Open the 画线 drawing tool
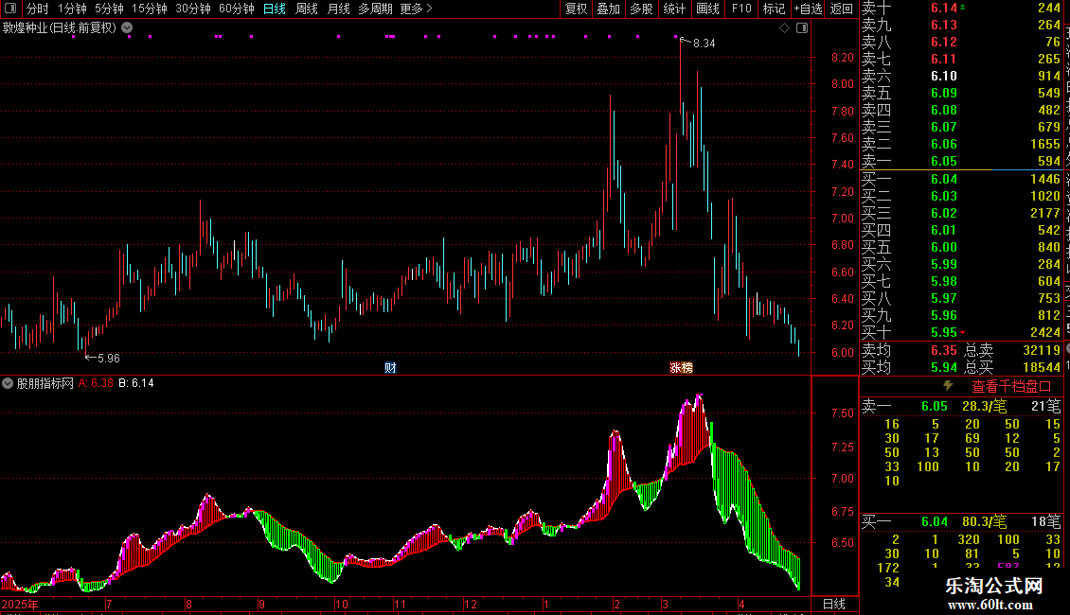The width and height of the screenshot is (1070, 615). click(x=707, y=9)
